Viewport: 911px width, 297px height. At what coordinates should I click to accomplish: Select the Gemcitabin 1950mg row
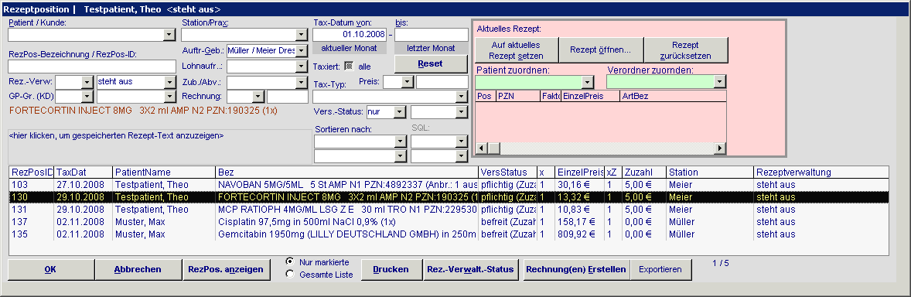click(x=449, y=234)
